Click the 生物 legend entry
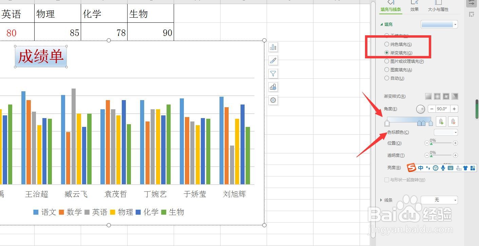The width and height of the screenshot is (479, 246). (172, 212)
